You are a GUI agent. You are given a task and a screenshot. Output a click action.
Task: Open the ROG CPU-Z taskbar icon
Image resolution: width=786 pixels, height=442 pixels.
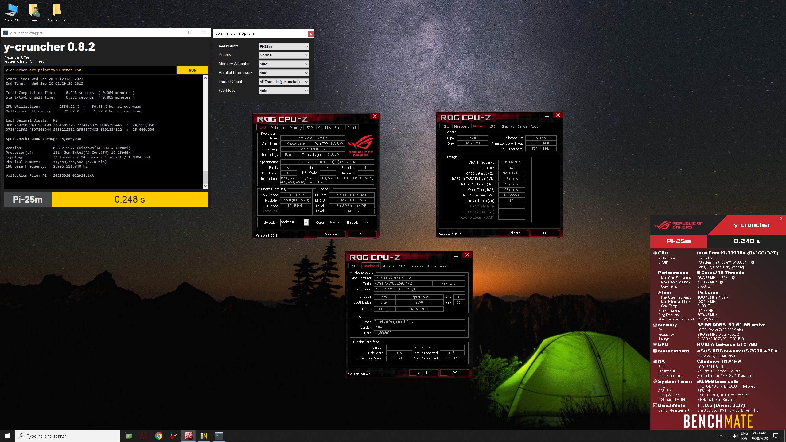click(x=189, y=436)
